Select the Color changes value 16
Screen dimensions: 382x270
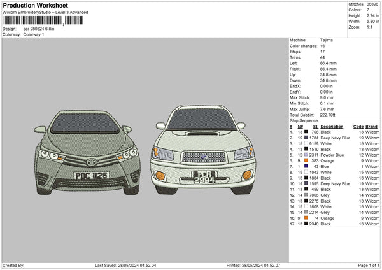coord(322,46)
